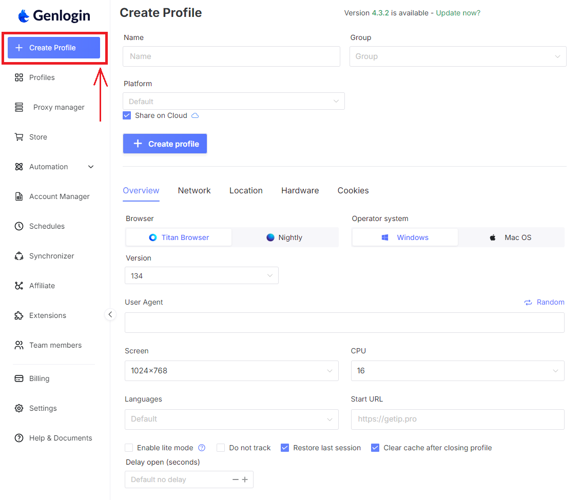This screenshot has height=500, width=581.
Task: Expand the Screen resolution dropdown
Action: point(231,371)
